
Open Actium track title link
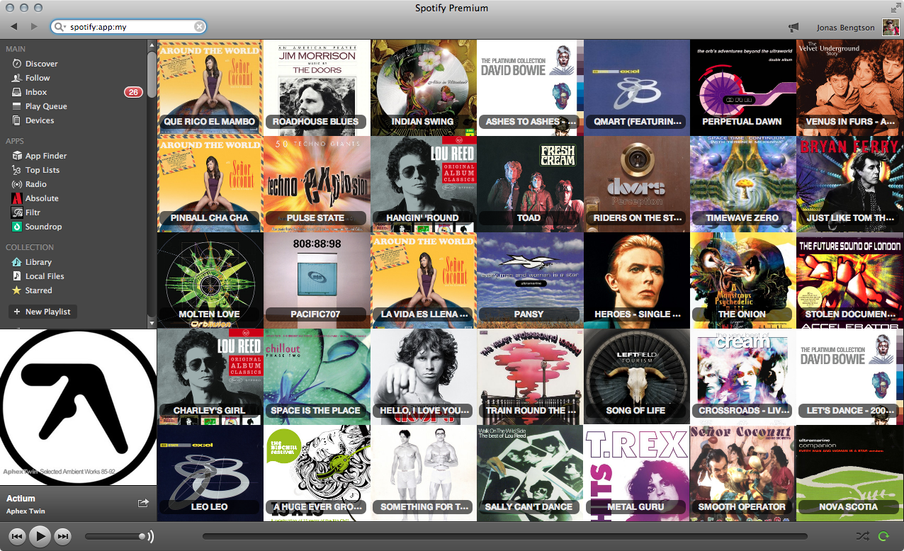[x=21, y=499]
